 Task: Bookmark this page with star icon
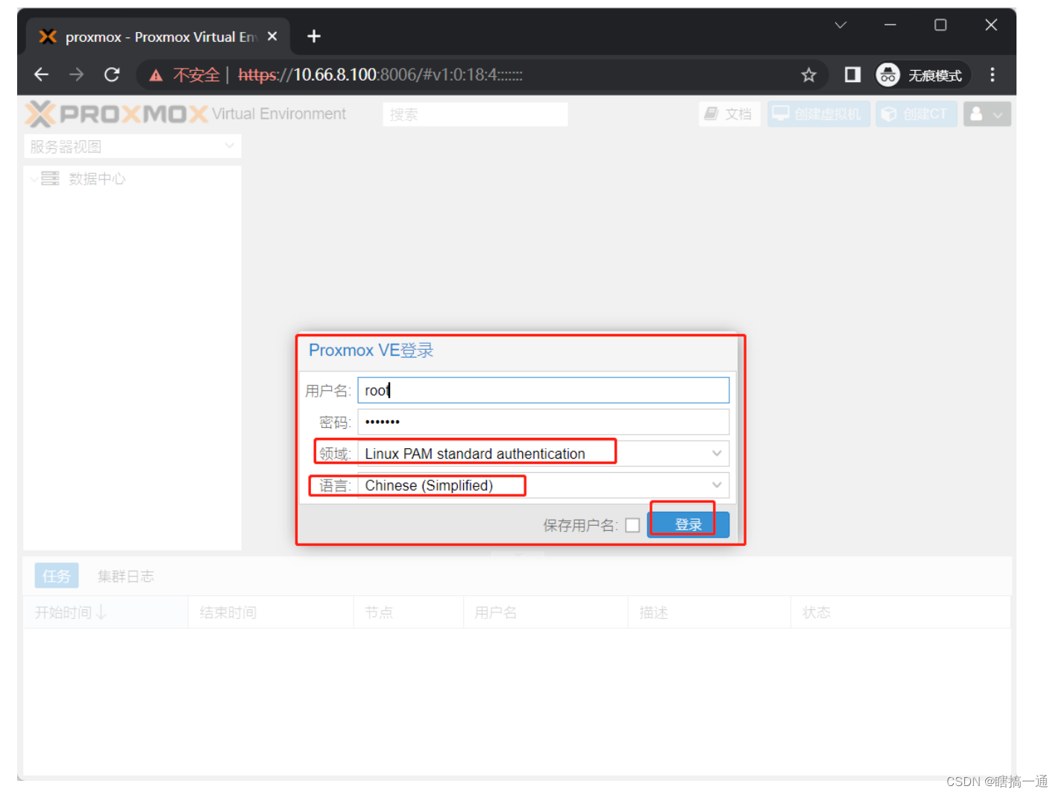pyautogui.click(x=808, y=75)
